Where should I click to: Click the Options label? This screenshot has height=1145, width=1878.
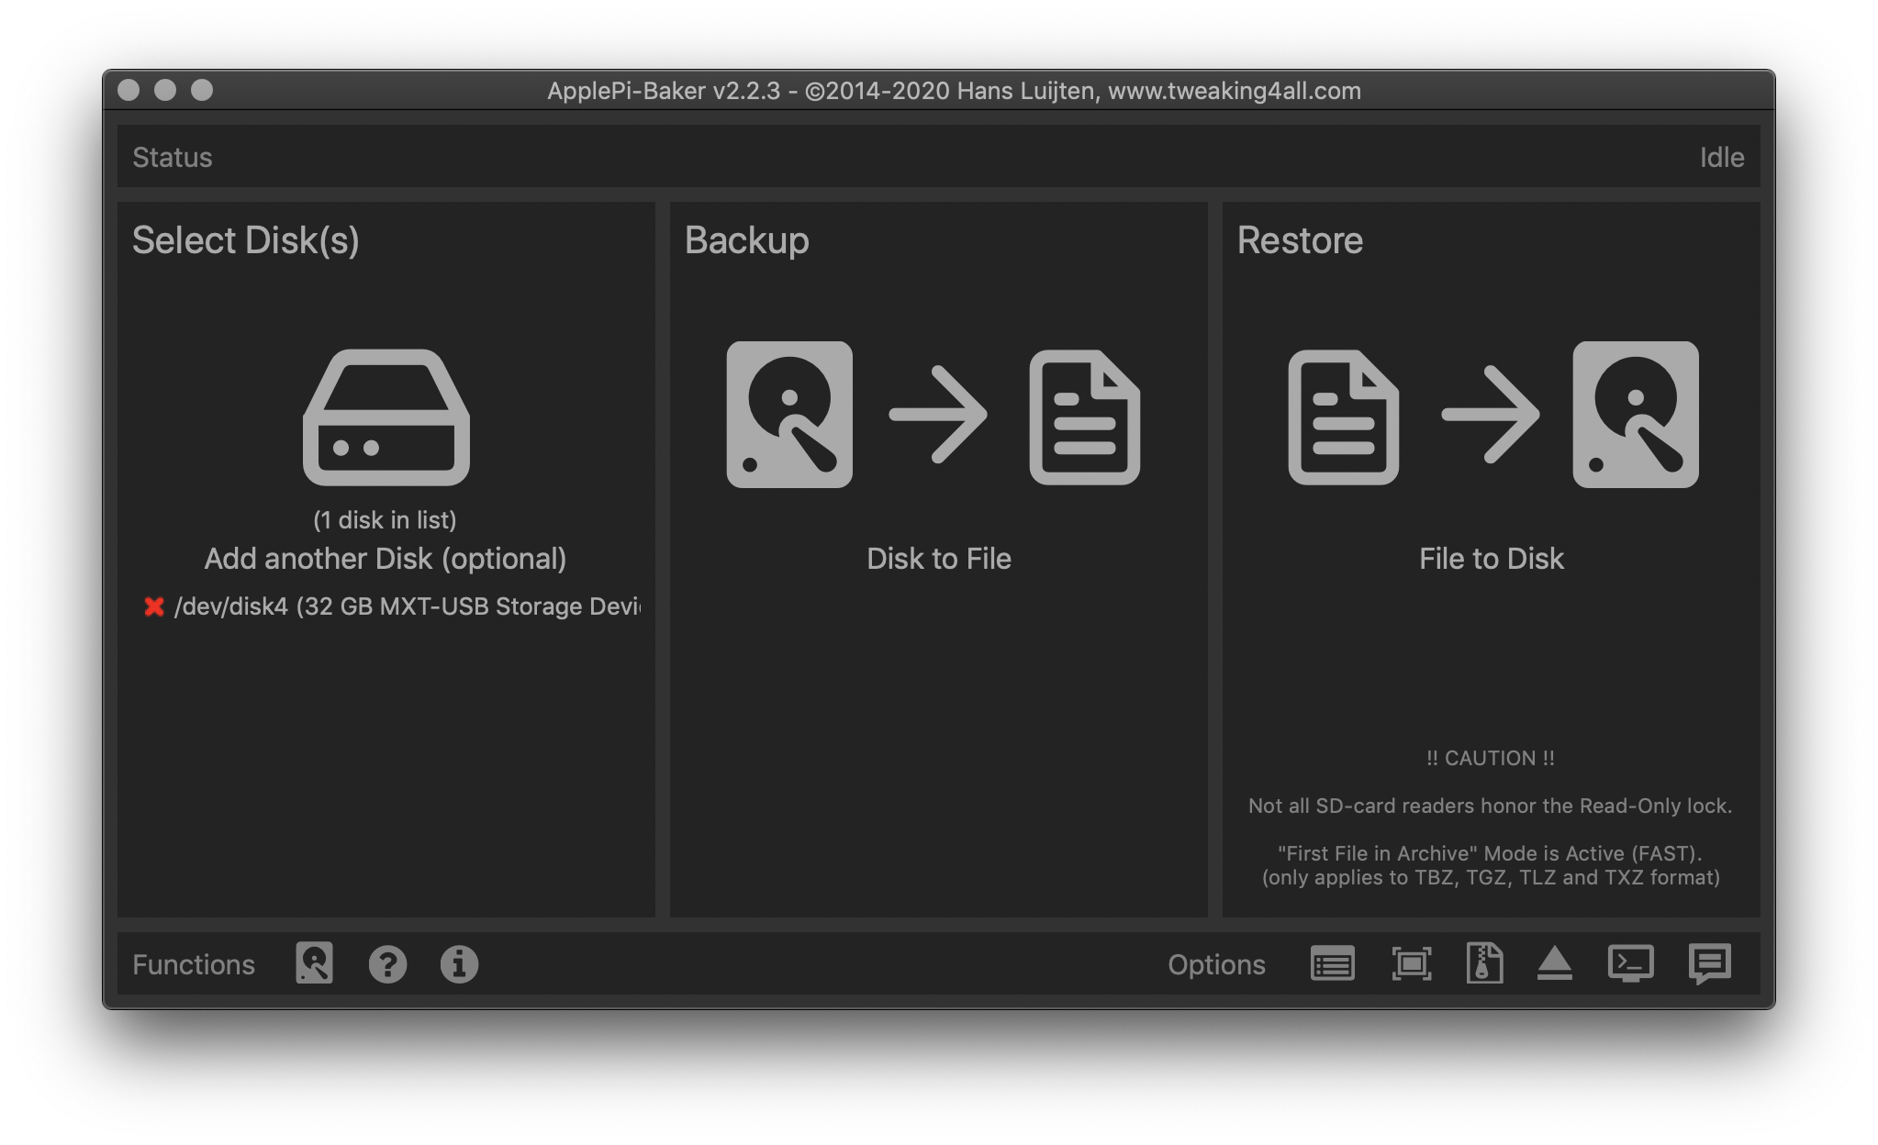tap(1216, 964)
